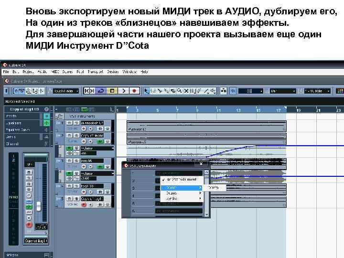Open the Use quantize grid dropdown

(x=283, y=91)
